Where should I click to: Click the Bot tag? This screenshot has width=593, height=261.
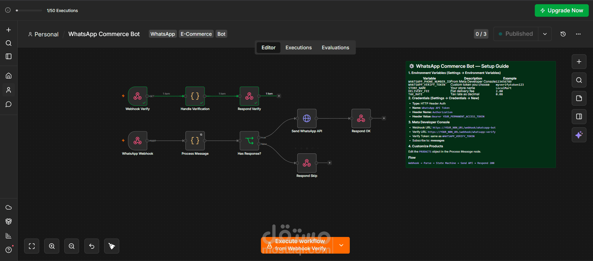click(x=221, y=34)
